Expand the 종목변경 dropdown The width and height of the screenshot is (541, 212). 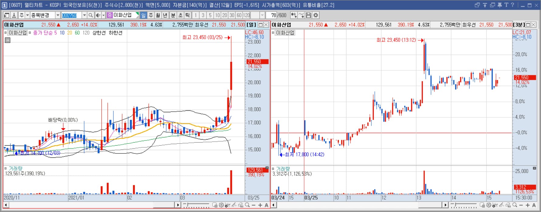pyautogui.click(x=58, y=15)
